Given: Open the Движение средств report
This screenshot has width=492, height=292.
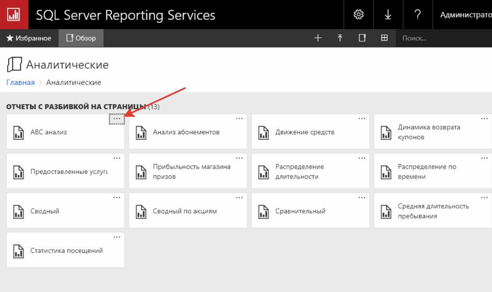Looking at the screenshot, I should (305, 132).
